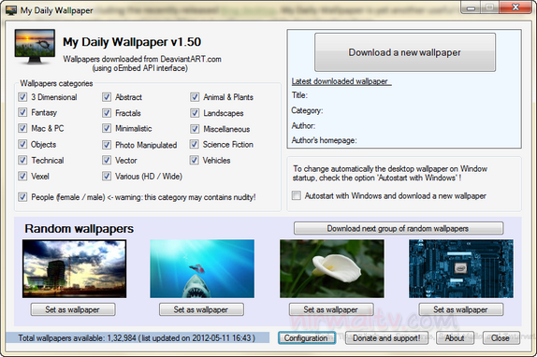This screenshot has height=357, width=537.
Task: Click the 'Random wallpapers' heading
Action: click(80, 228)
